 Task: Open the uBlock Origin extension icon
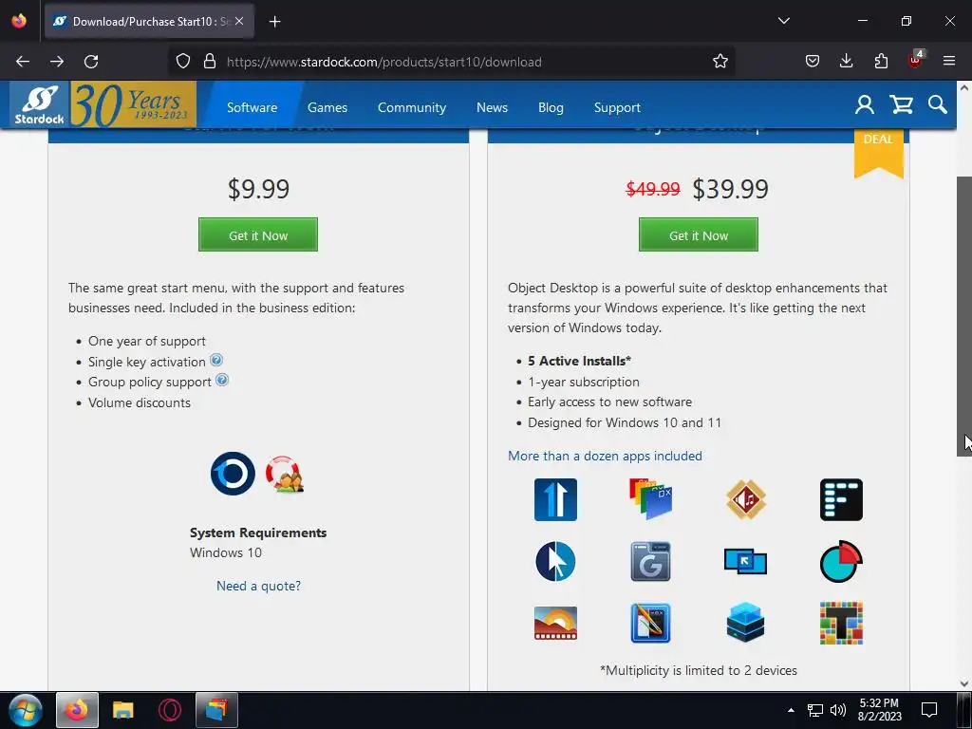[x=916, y=60]
